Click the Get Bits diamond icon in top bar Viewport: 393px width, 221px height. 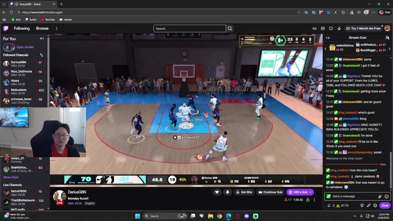tap(339, 29)
